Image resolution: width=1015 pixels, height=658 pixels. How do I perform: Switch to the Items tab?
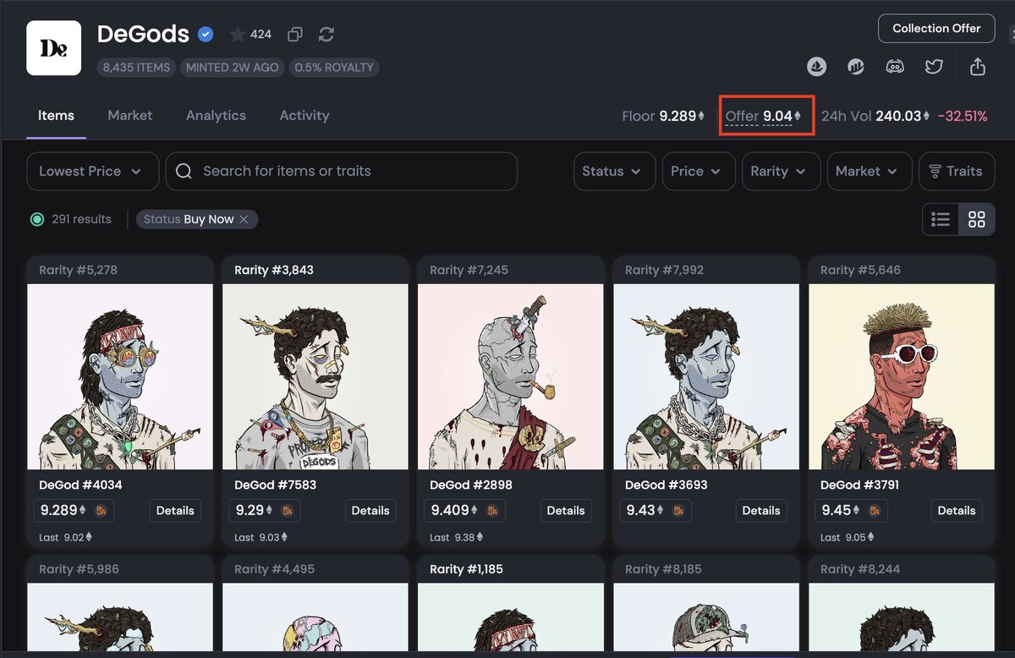coord(56,116)
